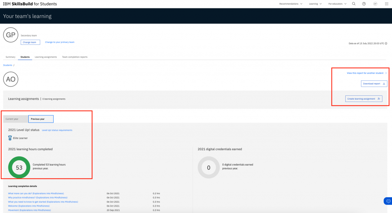Screen dimensions: 392x213
Task: Open What you need to know to get started link
Action: pyautogui.click(x=43, y=202)
